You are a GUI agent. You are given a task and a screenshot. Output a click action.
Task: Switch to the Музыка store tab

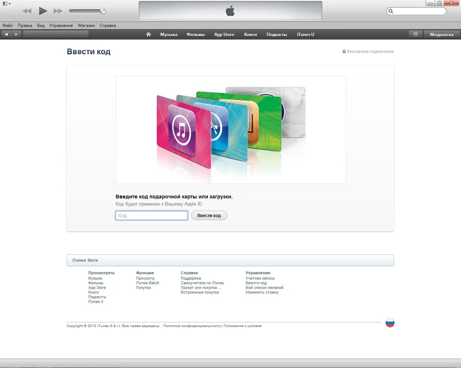pyautogui.click(x=169, y=34)
